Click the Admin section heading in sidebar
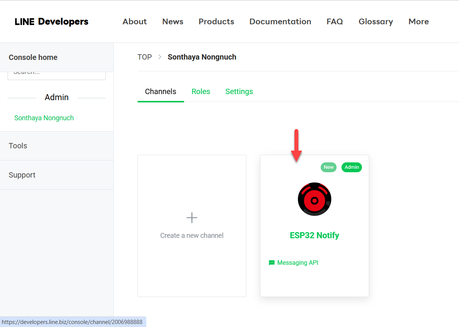The image size is (459, 327). click(x=56, y=97)
